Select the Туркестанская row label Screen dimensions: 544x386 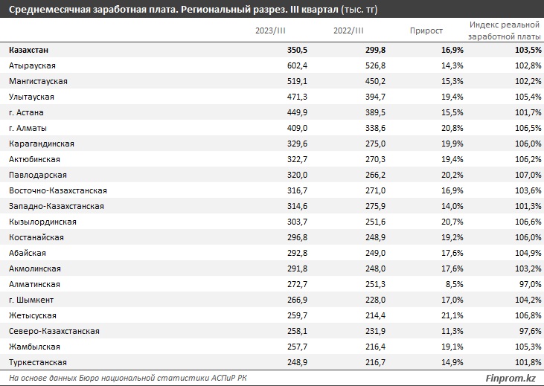click(x=38, y=362)
